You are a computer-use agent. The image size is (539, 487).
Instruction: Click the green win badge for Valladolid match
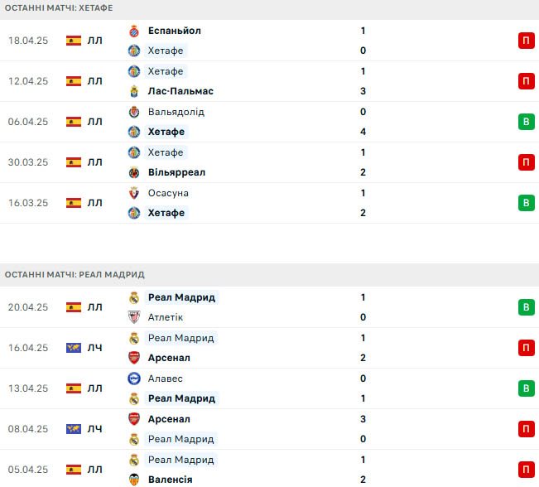tap(527, 122)
